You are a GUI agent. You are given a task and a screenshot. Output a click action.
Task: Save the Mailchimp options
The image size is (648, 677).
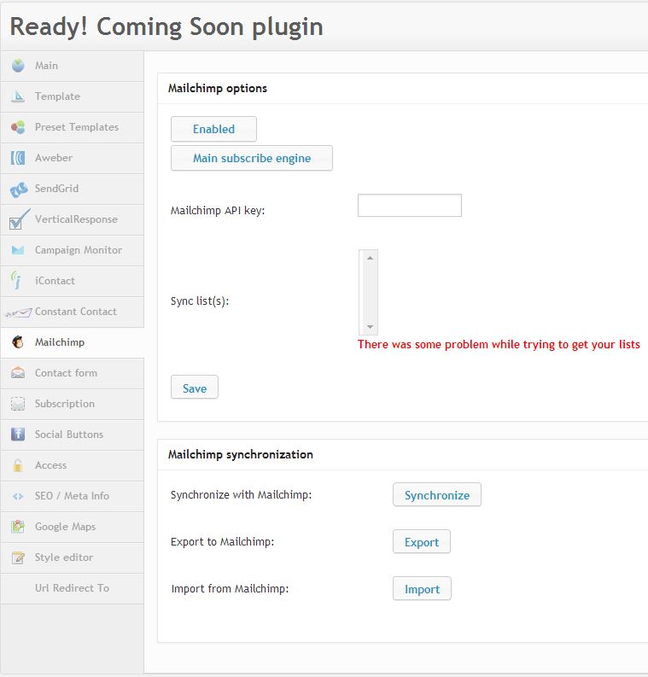(x=195, y=388)
